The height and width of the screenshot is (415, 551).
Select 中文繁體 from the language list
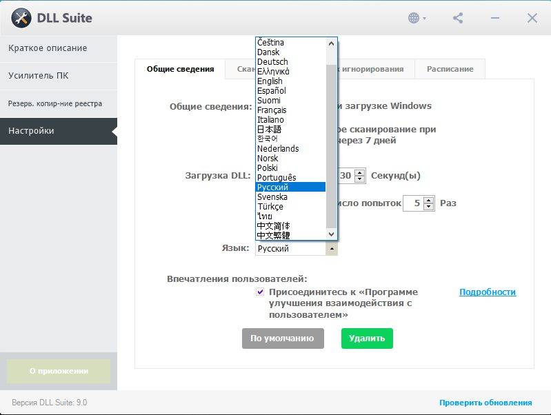coord(290,235)
